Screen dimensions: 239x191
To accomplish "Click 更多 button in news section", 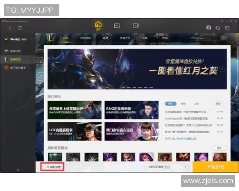I will click(x=218, y=104).
